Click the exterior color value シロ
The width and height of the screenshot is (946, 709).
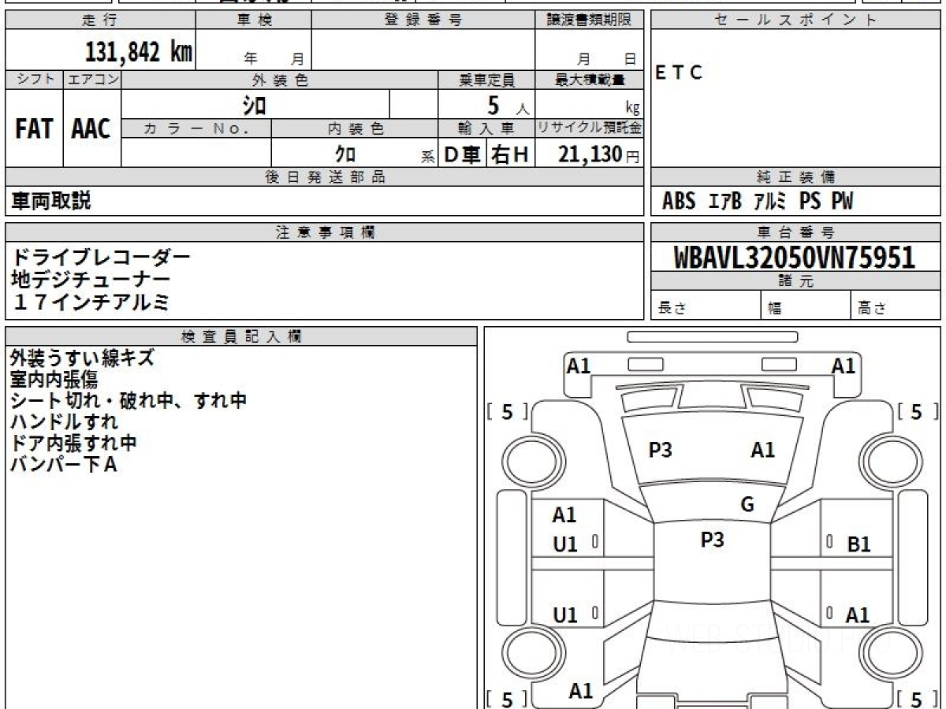(x=254, y=105)
